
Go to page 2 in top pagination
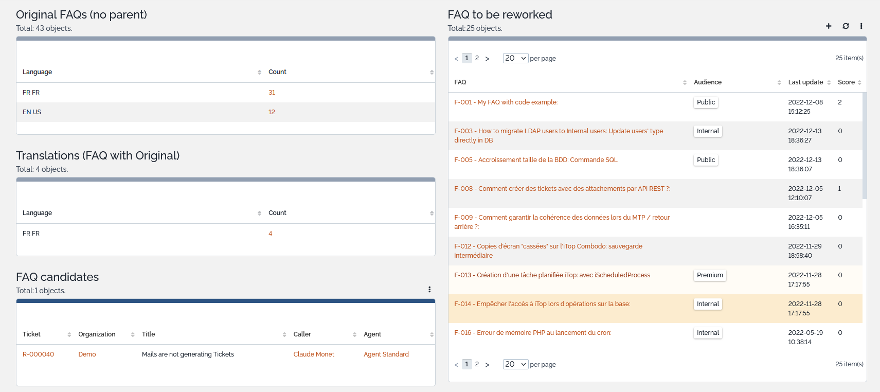point(477,58)
